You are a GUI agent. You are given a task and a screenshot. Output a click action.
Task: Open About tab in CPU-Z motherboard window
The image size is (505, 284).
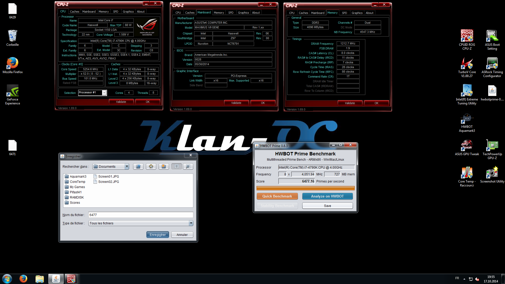(256, 13)
